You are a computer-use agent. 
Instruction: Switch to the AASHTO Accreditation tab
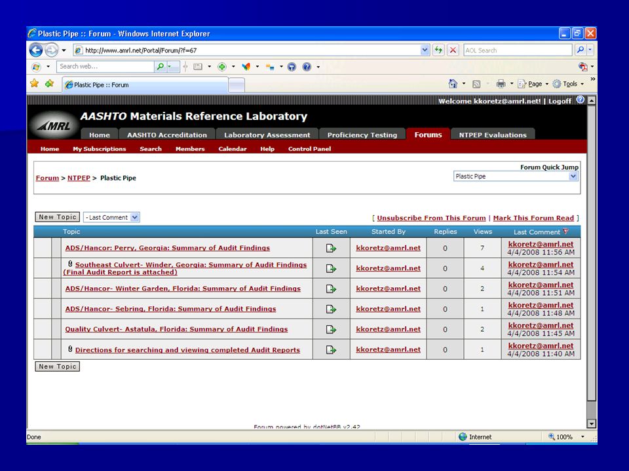click(x=167, y=135)
